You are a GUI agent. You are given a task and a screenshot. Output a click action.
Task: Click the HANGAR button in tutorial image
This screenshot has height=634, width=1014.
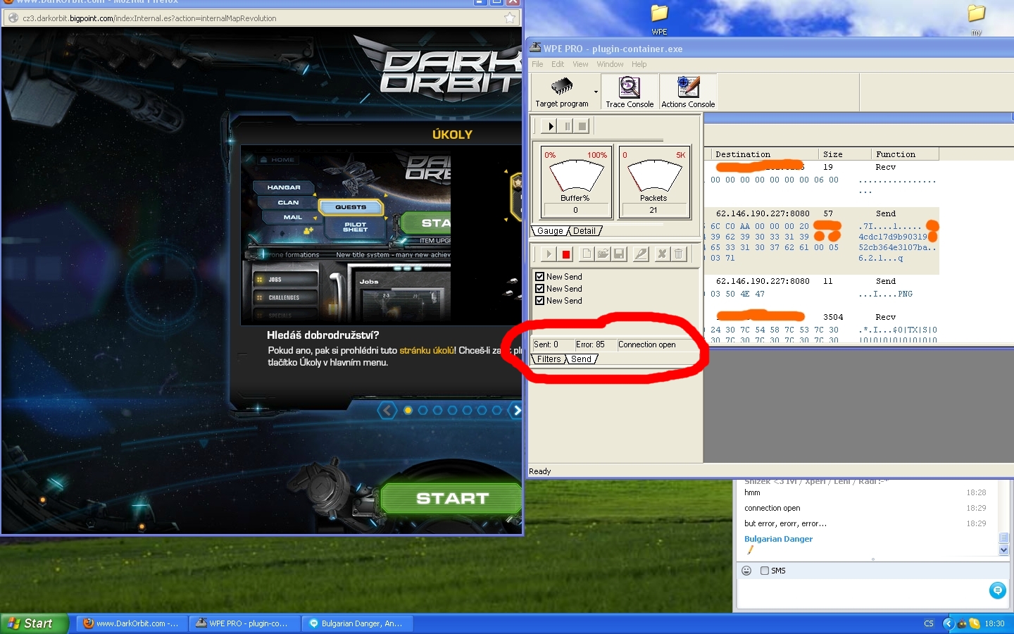tap(284, 187)
